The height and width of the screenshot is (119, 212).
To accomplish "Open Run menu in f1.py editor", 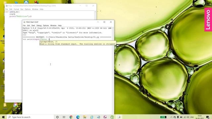I will tap(22, 9).
